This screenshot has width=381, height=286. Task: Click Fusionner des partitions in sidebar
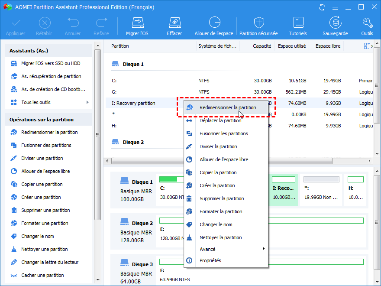point(46,145)
